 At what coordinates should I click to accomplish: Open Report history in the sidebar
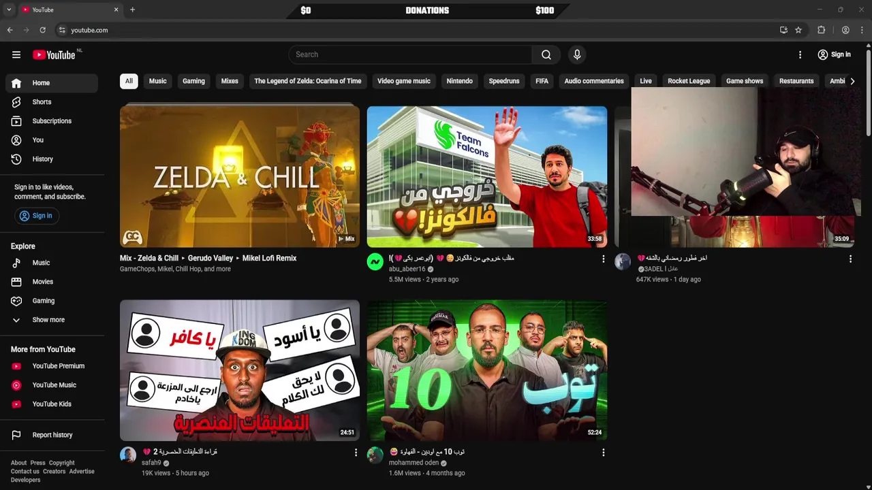(52, 435)
